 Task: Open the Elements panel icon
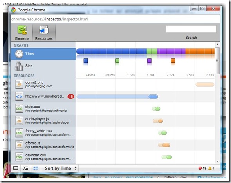(x=22, y=30)
